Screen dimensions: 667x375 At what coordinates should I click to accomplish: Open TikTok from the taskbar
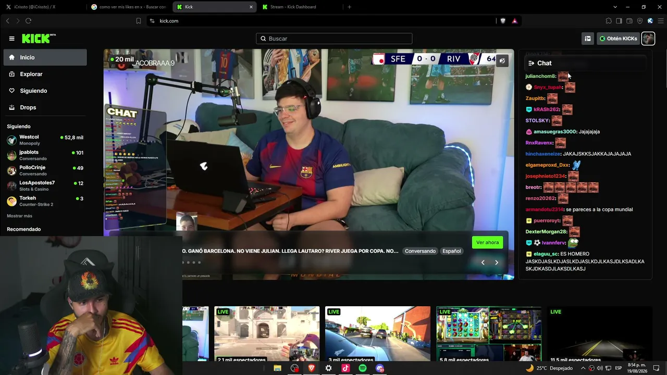pos(345,368)
